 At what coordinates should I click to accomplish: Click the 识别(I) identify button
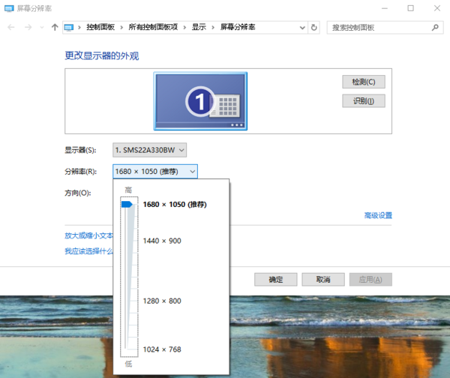click(x=364, y=101)
